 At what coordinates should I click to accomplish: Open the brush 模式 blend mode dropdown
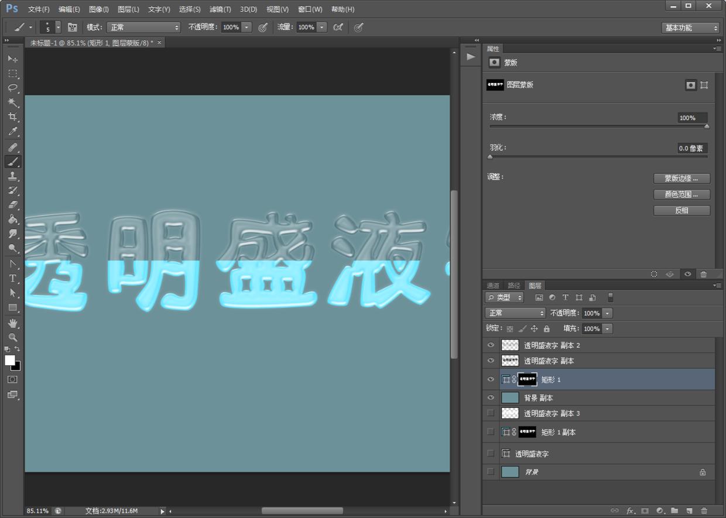pyautogui.click(x=143, y=28)
